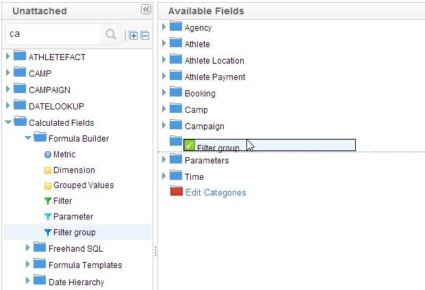Expand the DATELOOKUP table arrow

click(8, 105)
